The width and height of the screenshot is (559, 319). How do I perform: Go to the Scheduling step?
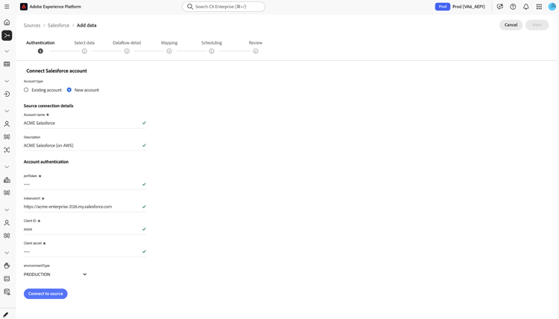pyautogui.click(x=212, y=47)
